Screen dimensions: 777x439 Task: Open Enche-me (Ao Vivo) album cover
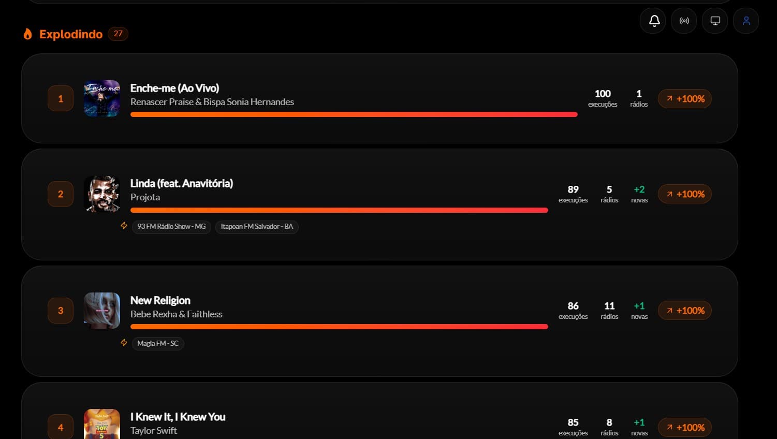(102, 98)
